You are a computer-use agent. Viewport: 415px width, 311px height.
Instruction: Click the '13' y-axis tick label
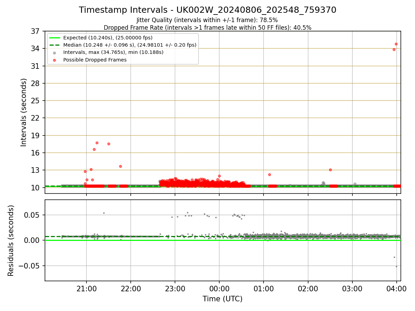pos(36,170)
